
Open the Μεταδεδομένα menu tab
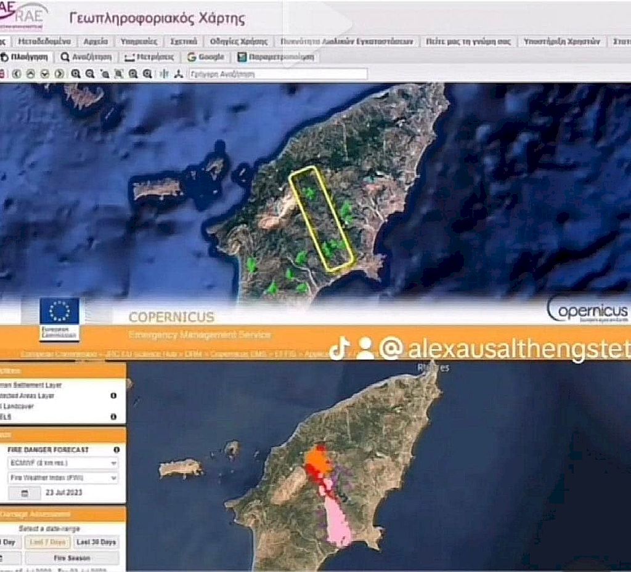click(x=44, y=42)
